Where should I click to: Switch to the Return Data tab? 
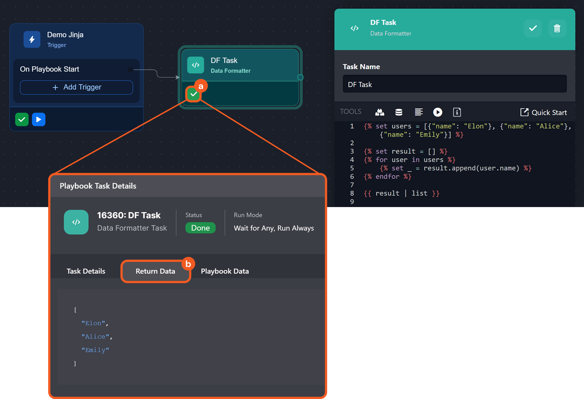coord(155,271)
